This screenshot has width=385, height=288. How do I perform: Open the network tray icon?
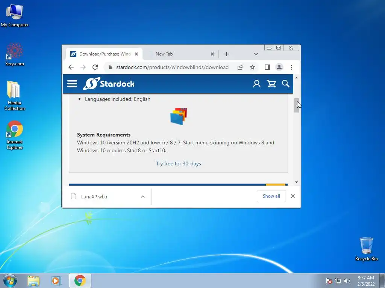pos(338,281)
